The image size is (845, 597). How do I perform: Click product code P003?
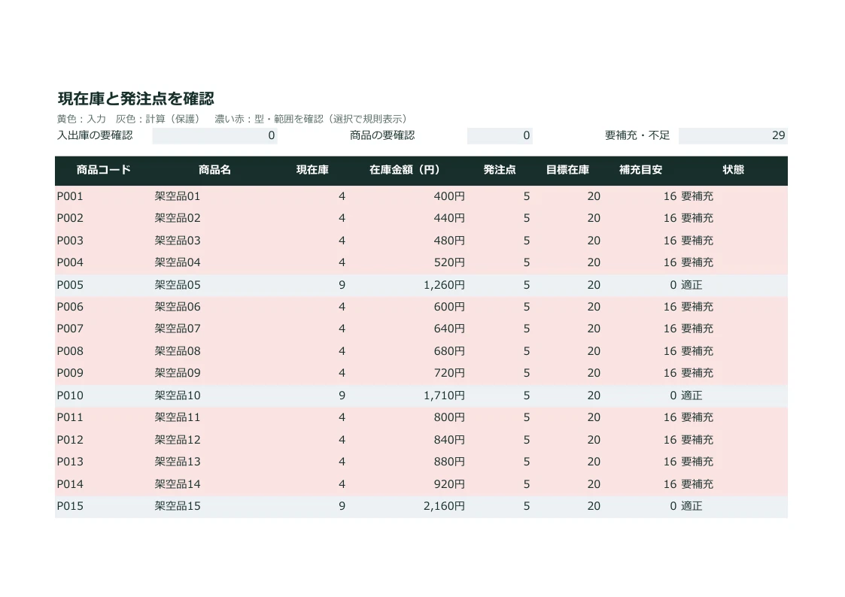click(70, 241)
